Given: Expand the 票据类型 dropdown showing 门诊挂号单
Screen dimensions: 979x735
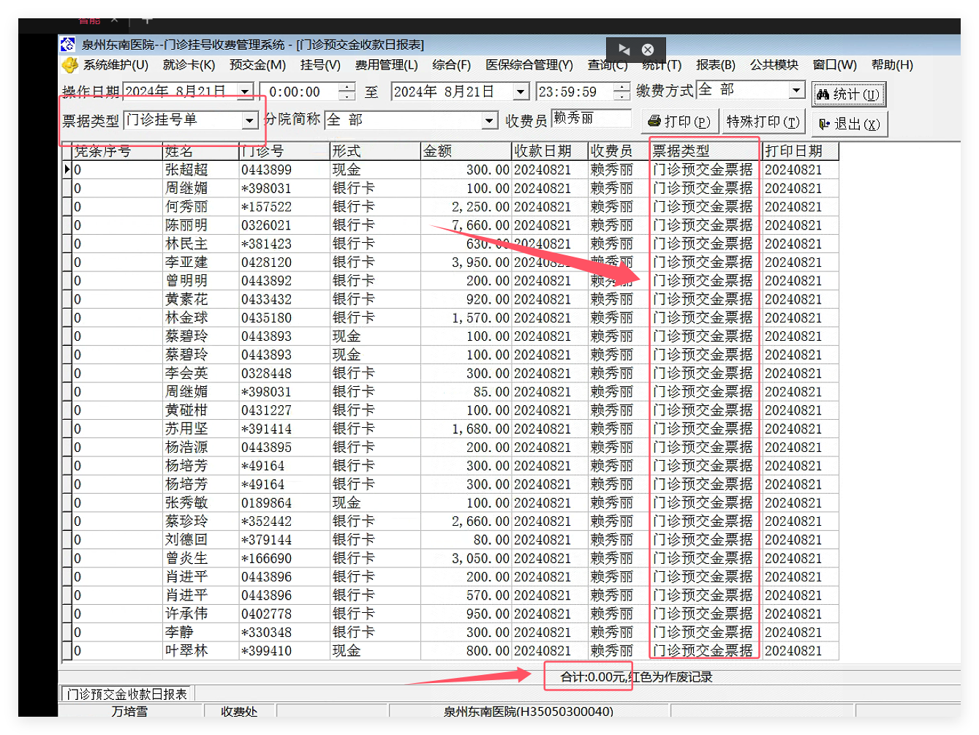Looking at the screenshot, I should [x=250, y=120].
